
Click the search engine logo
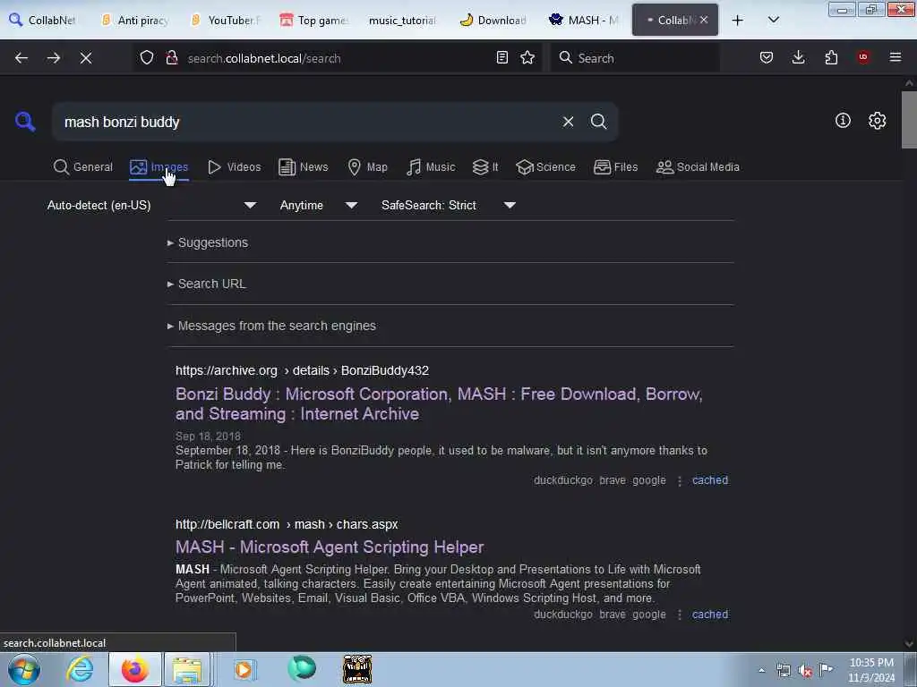(25, 122)
